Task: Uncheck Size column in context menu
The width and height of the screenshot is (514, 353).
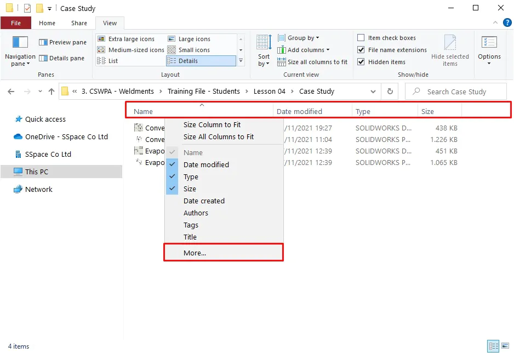Action: pyautogui.click(x=224, y=189)
